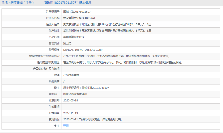Click the 注册人住所 address value
This screenshot has width=223, height=133.
(107, 24)
